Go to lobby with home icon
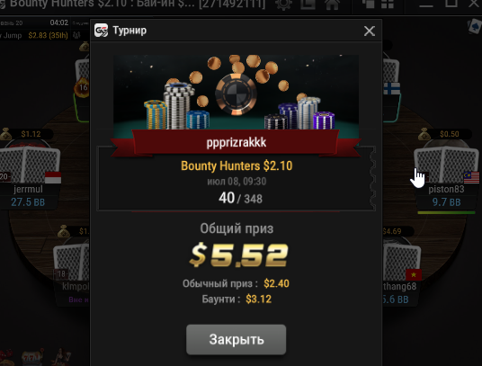The width and height of the screenshot is (482, 366). coord(332,4)
